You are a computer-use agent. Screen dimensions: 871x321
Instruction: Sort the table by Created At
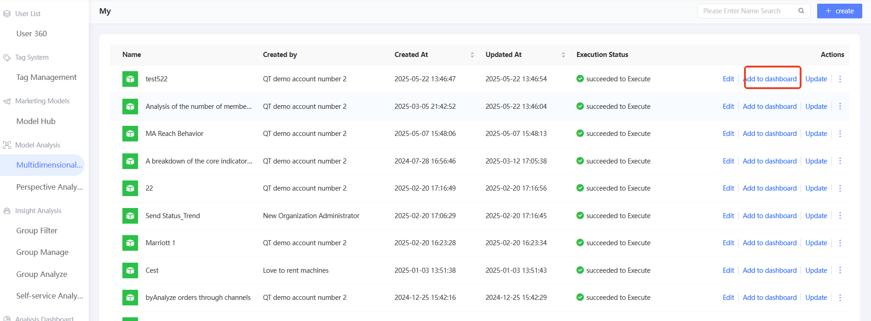472,55
